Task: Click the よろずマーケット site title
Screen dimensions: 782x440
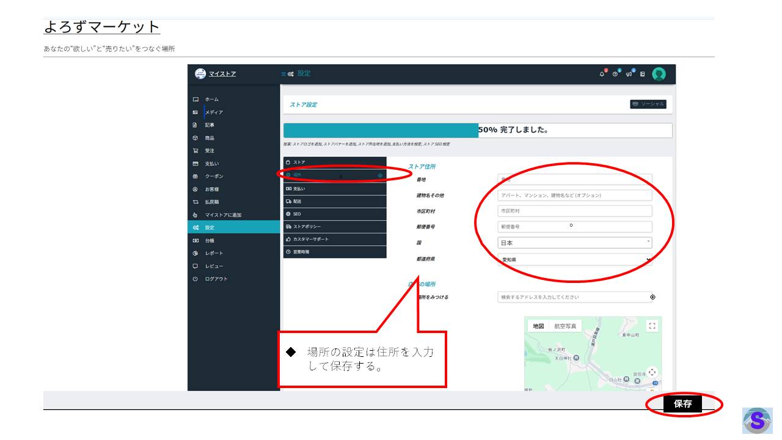Action: click(x=101, y=27)
